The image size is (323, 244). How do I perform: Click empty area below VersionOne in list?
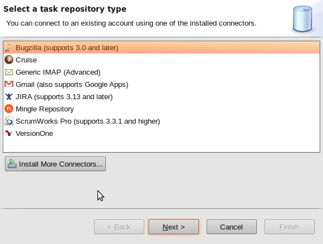[x=161, y=145]
